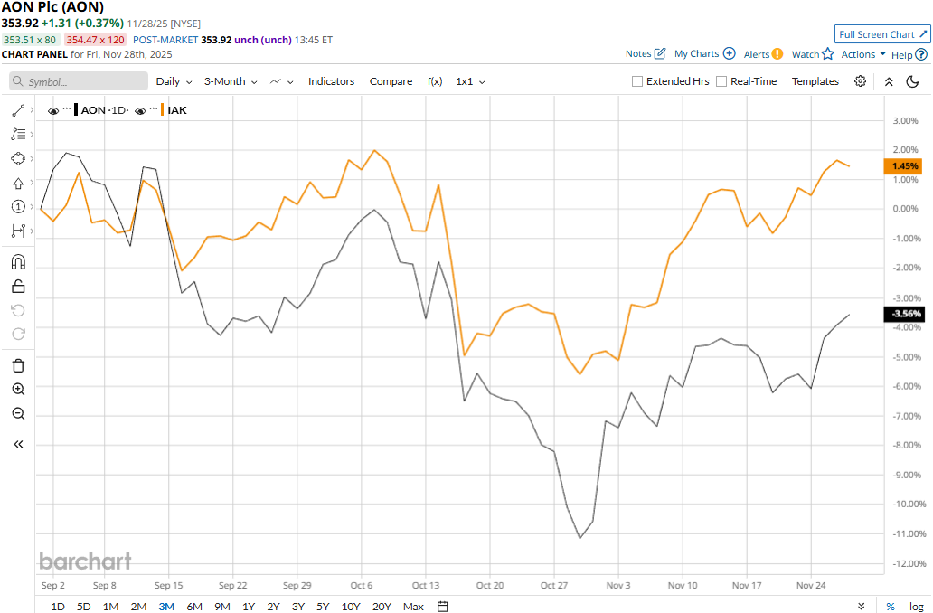Image resolution: width=933 pixels, height=613 pixels.
Task: Click the IAK orange color bar
Action: pos(163,110)
